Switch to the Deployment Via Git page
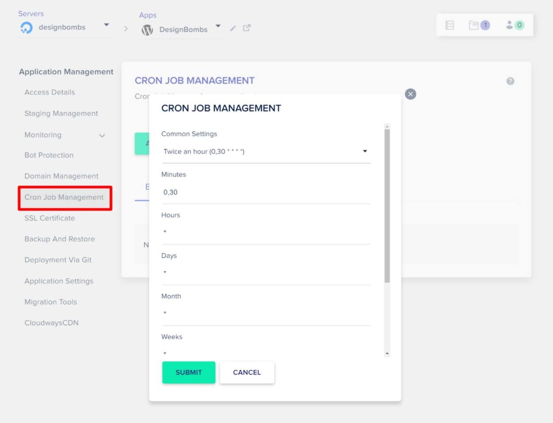 (58, 260)
